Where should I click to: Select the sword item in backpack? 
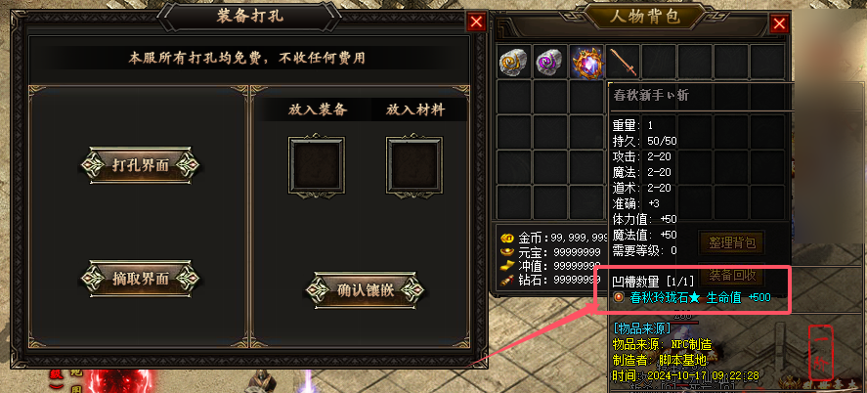point(623,62)
